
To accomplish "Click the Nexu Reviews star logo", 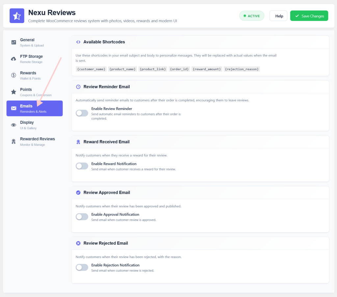I will pyautogui.click(x=17, y=16).
